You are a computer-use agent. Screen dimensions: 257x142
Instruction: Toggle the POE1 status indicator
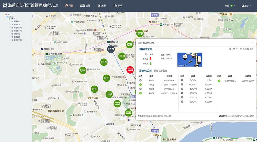141,80
